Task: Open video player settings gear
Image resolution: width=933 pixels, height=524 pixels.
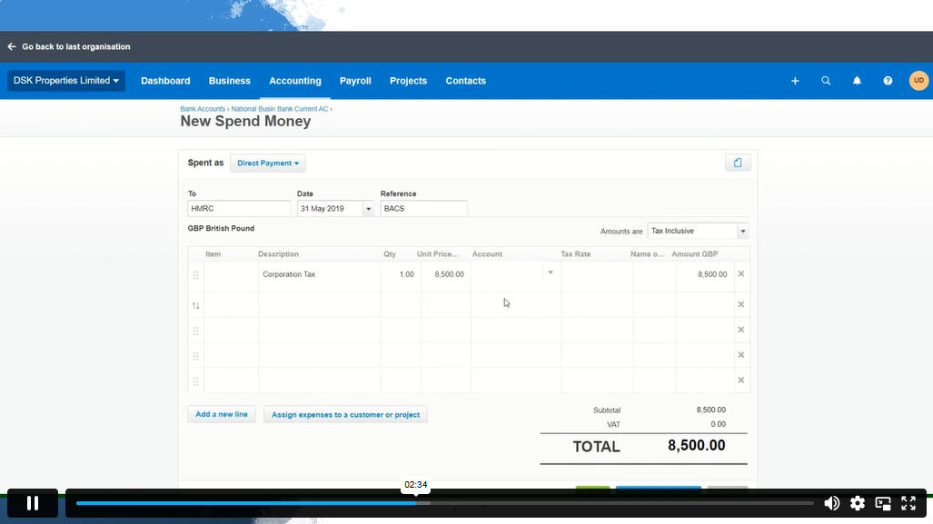Action: tap(858, 503)
